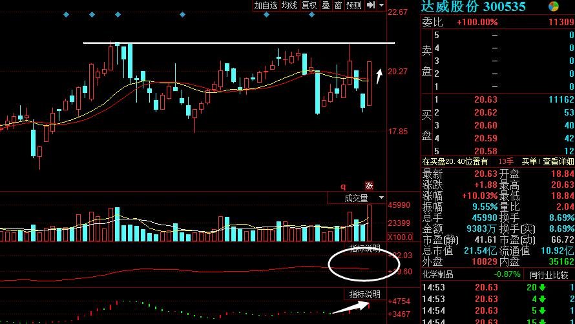This screenshot has width=575, height=324.
Task: Select the buy level 1 price 20.63
Action: click(x=486, y=99)
